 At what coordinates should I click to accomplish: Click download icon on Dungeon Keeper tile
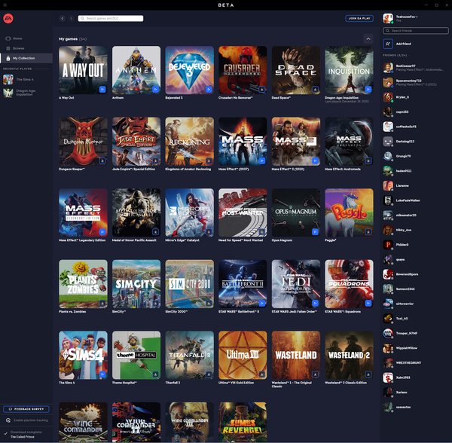tap(102, 160)
